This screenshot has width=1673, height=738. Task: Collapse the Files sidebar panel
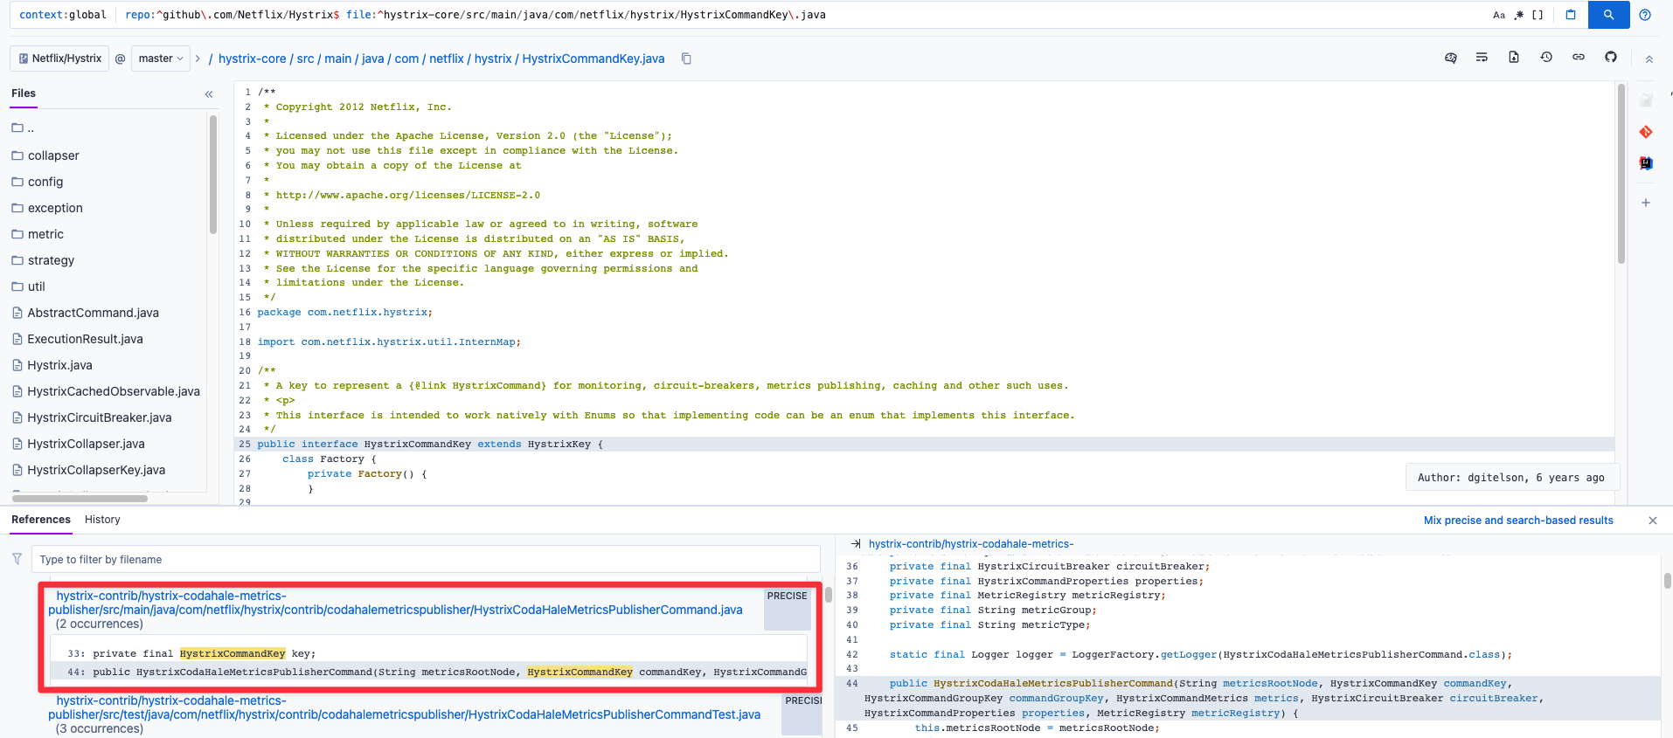coord(209,94)
